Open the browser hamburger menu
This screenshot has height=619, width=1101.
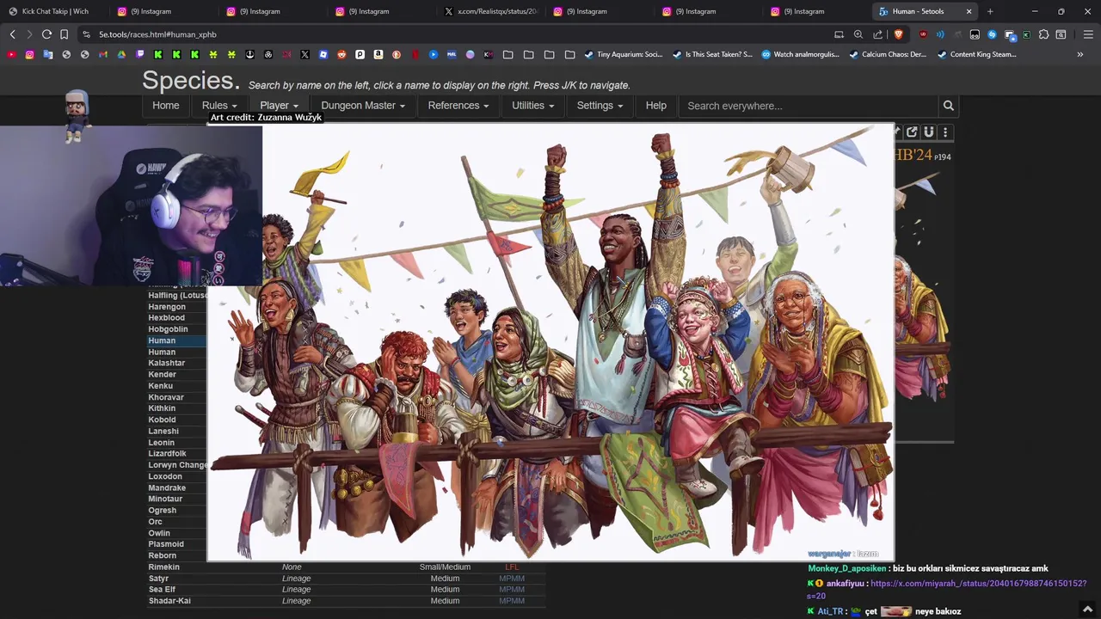pyautogui.click(x=1088, y=34)
